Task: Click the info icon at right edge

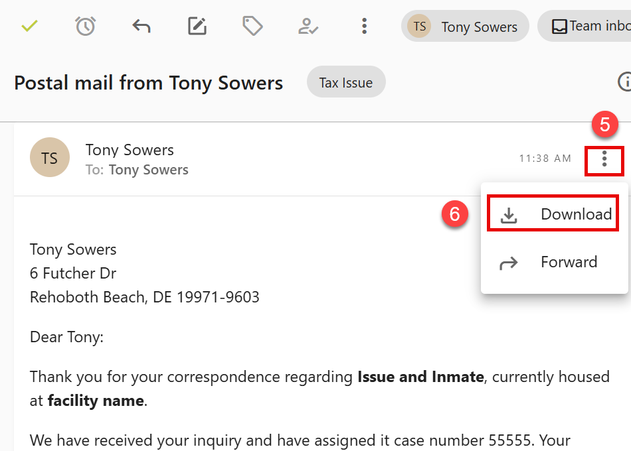Action: coord(625,82)
